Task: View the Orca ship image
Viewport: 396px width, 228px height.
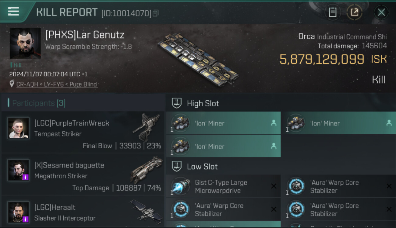Action: point(198,60)
